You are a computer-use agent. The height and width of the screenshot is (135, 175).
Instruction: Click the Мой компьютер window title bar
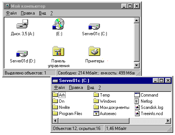72,6
